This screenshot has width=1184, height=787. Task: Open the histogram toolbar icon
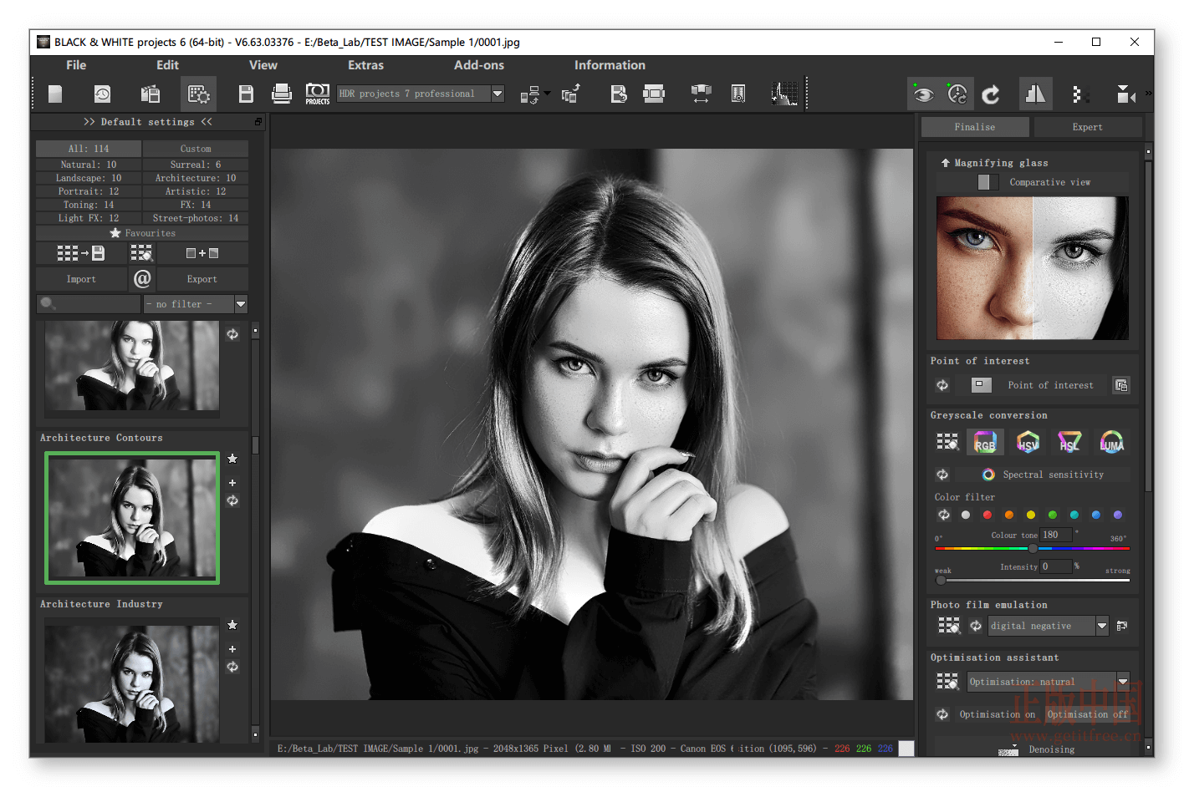784,94
